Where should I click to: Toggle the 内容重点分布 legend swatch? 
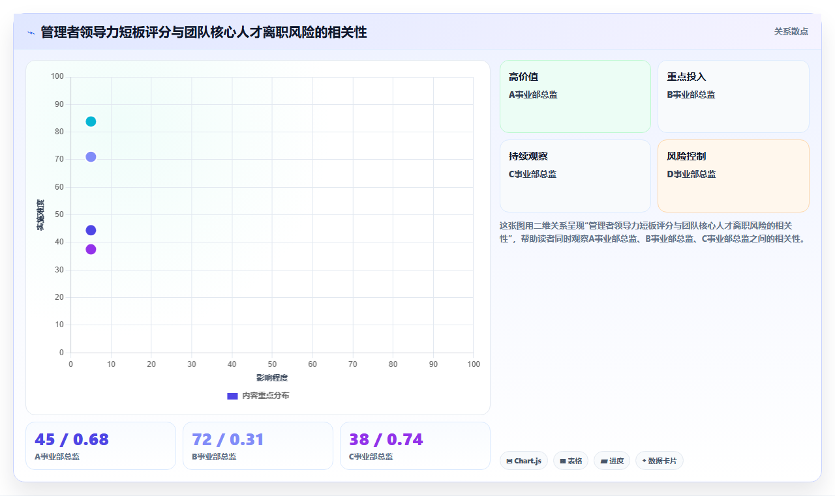[x=232, y=396]
